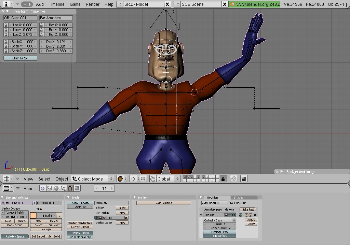
Task: Delete the Subsurf modifier
Action: pyautogui.click(x=255, y=215)
